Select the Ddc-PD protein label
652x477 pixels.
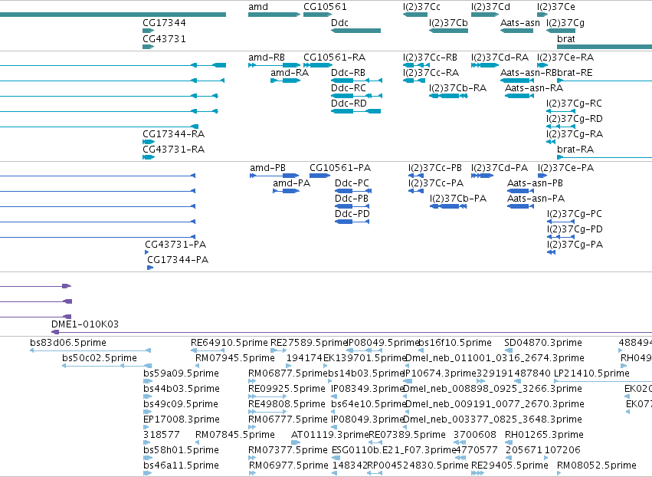click(x=352, y=213)
